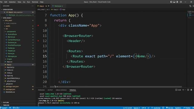Open Home.jsx in components folder
The image size is (194, 109).
pos(11,54)
